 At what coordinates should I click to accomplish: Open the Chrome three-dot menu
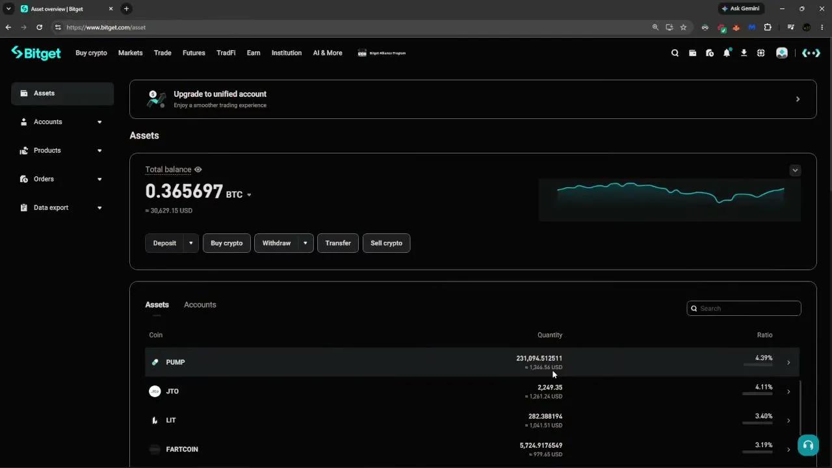[822, 27]
